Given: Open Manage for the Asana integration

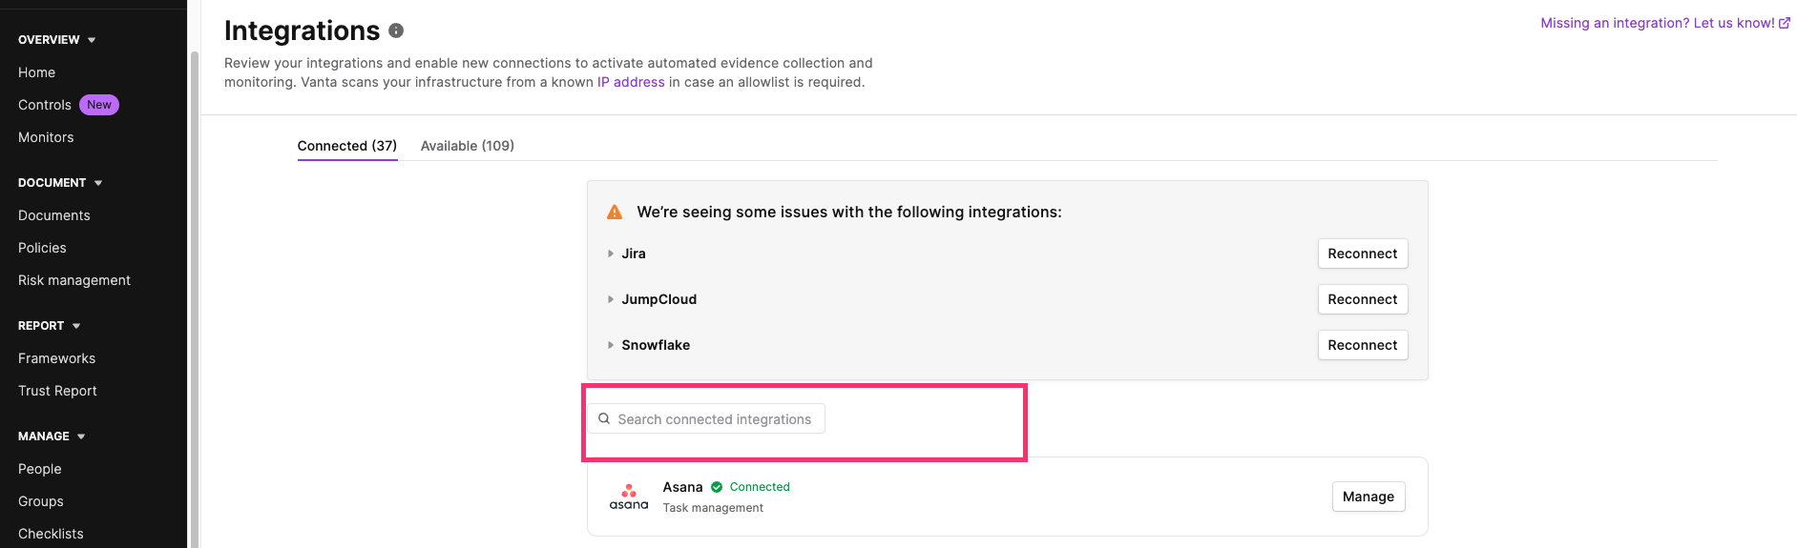Looking at the screenshot, I should point(1369,497).
